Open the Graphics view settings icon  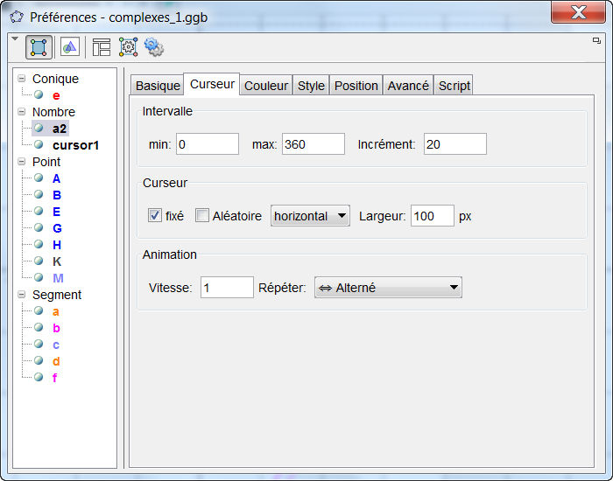[x=70, y=47]
